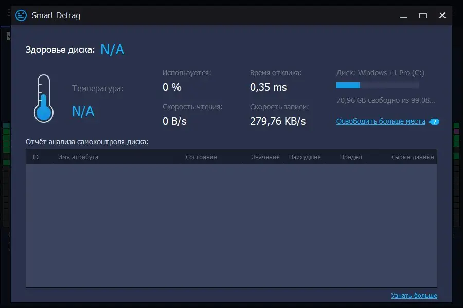Click the 'Значение' column header
This screenshot has width=463, height=308.
pos(265,157)
